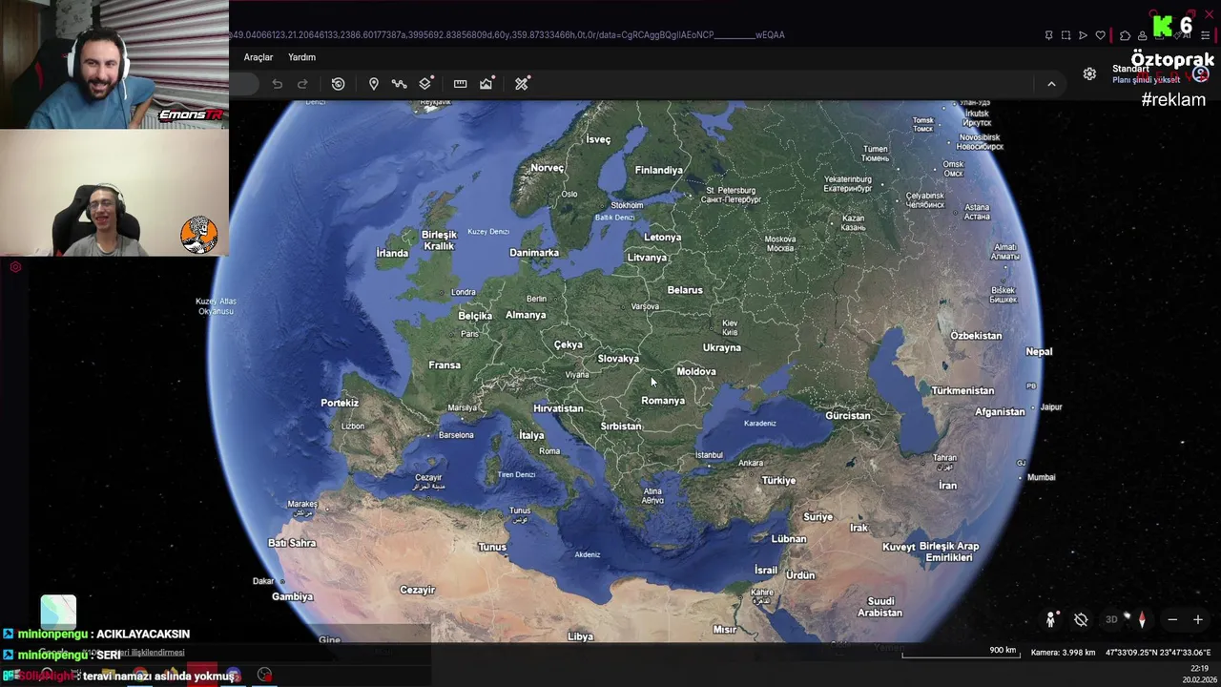This screenshot has height=687, width=1221.
Task: Click the Libya country label
Action: click(x=580, y=636)
